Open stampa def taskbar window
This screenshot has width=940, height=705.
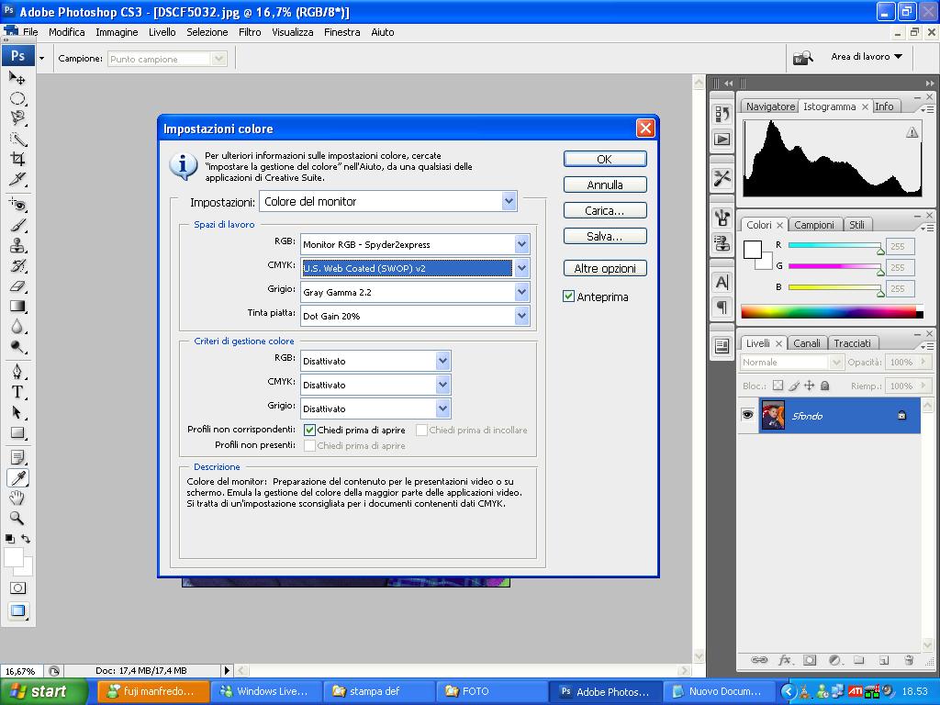pyautogui.click(x=378, y=691)
